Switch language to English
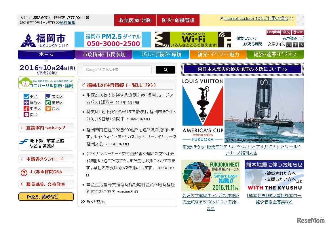 (x=273, y=32)
